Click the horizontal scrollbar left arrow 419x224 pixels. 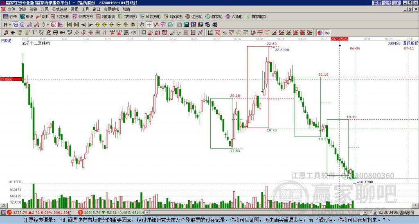[x=147, y=213]
